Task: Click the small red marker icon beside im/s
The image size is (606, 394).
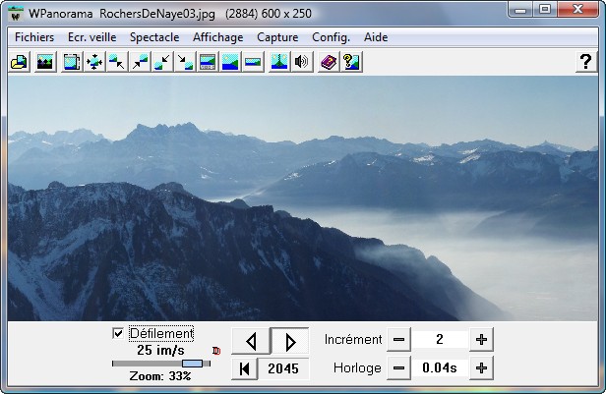Action: click(x=216, y=351)
